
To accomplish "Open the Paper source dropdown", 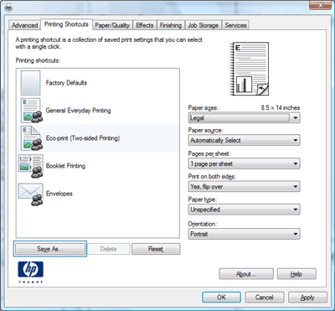I will (244, 140).
